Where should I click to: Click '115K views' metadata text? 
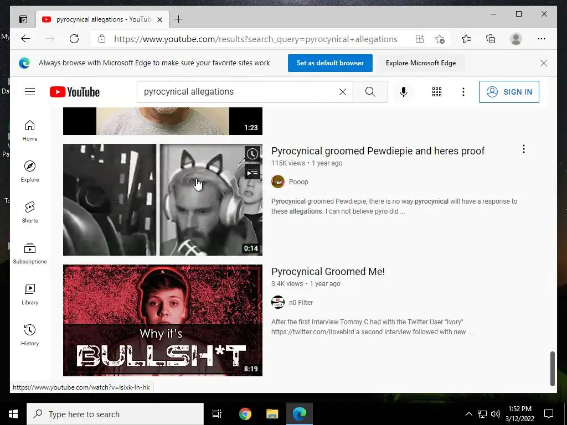[288, 163]
